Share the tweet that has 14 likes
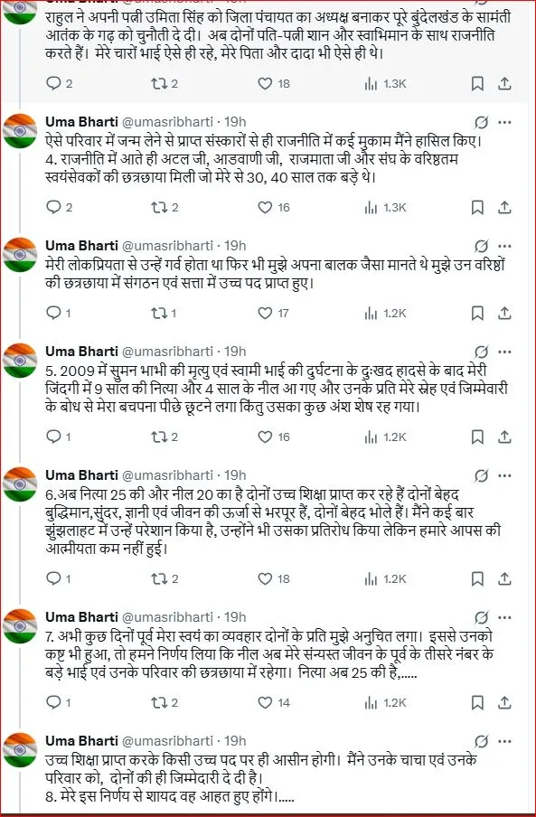The height and width of the screenshot is (817, 536). pos(504,702)
